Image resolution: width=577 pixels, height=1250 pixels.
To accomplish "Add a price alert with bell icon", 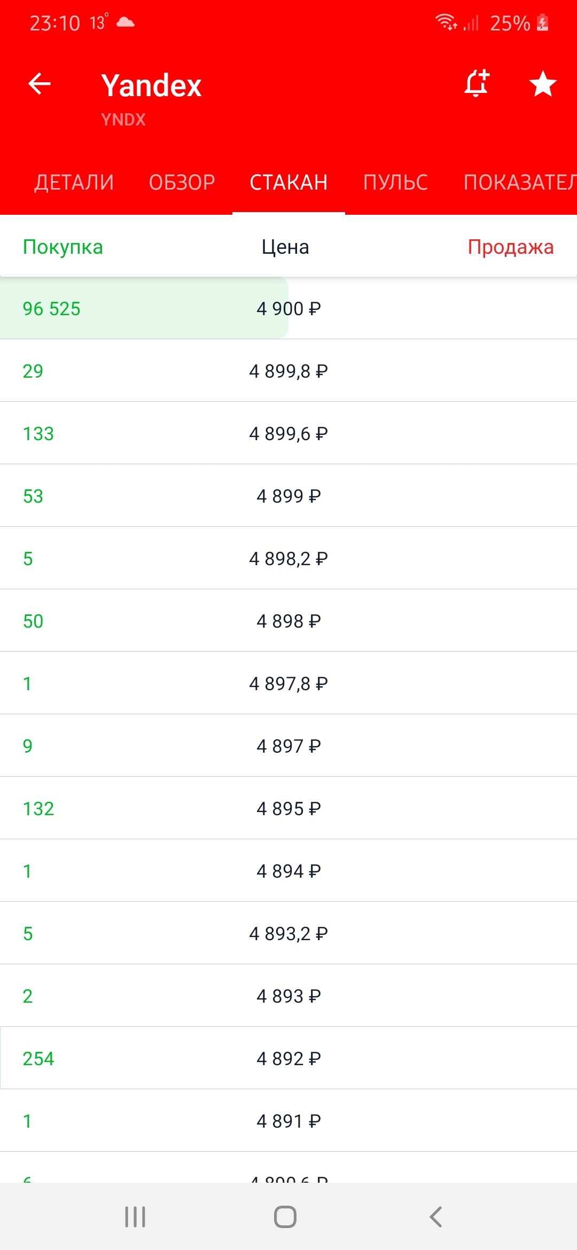I will (477, 84).
